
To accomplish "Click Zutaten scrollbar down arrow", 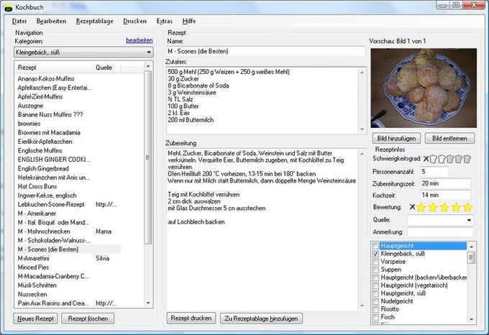I will coord(362,129).
